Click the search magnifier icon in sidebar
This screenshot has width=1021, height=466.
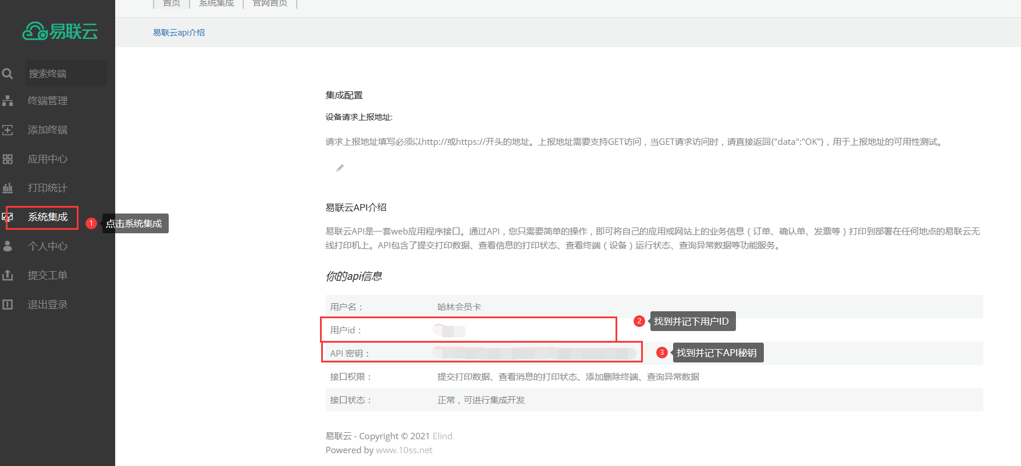[x=8, y=74]
